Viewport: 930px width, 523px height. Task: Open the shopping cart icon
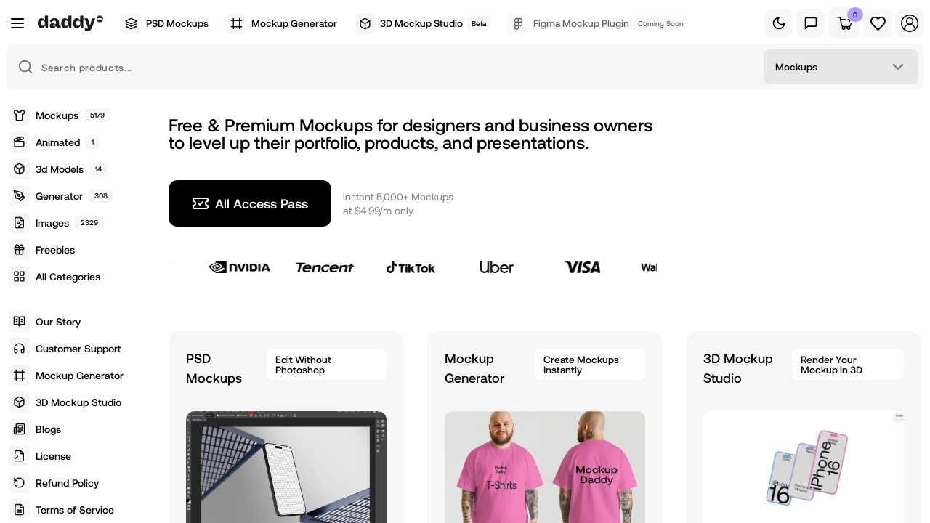(844, 23)
